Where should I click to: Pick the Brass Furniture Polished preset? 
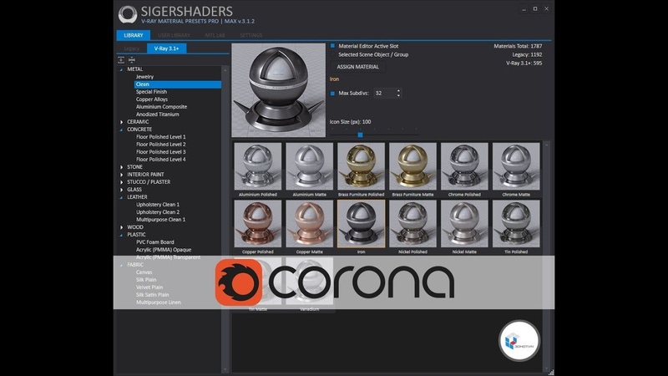(x=361, y=166)
